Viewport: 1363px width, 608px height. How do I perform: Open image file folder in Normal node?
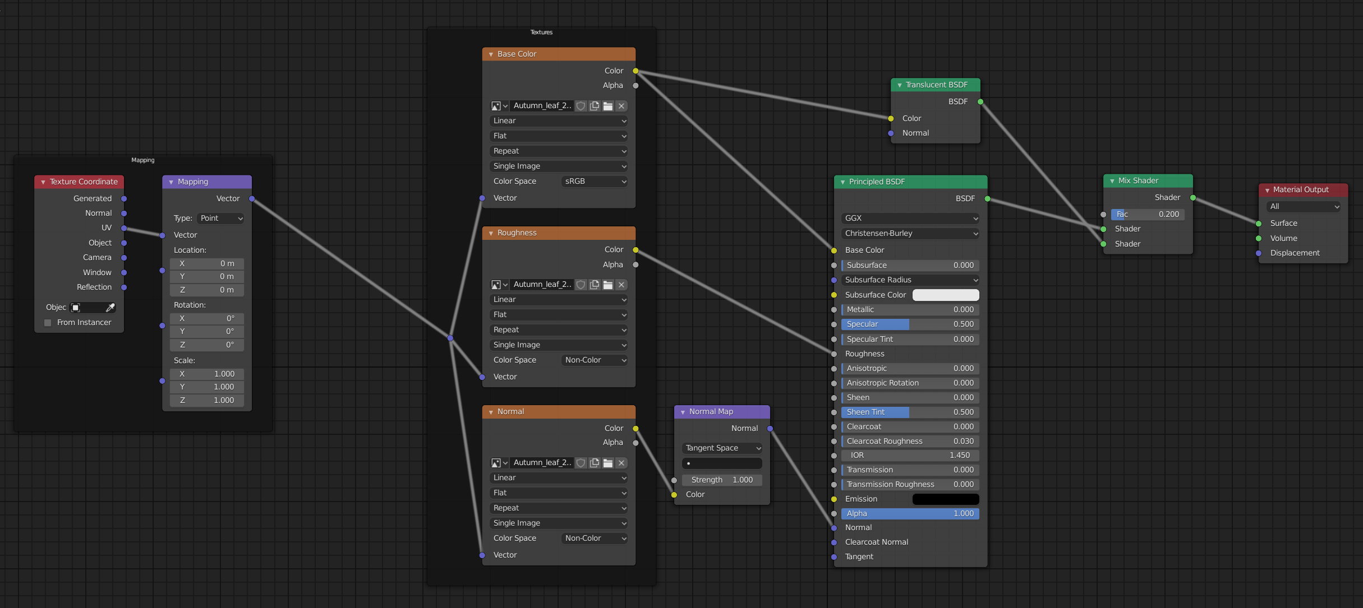[608, 463]
